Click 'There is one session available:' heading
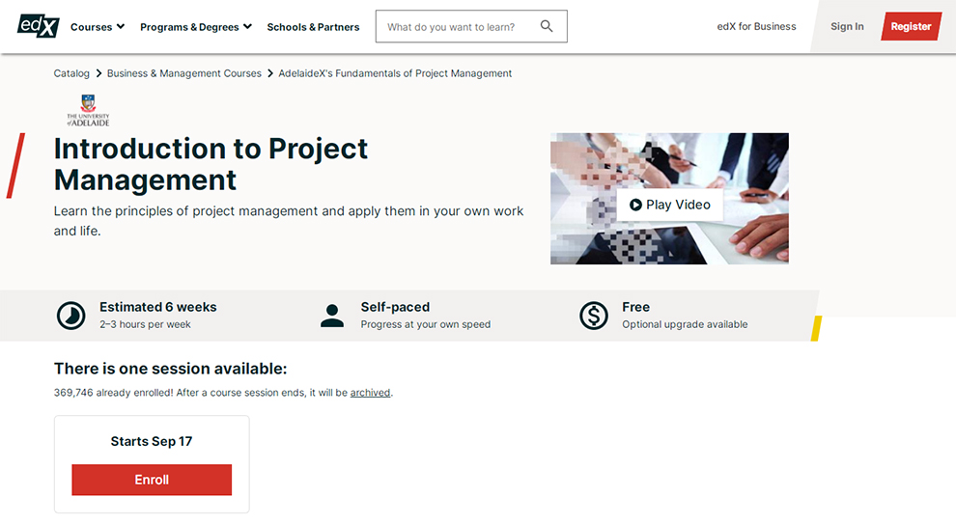This screenshot has width=956, height=524. point(170,369)
